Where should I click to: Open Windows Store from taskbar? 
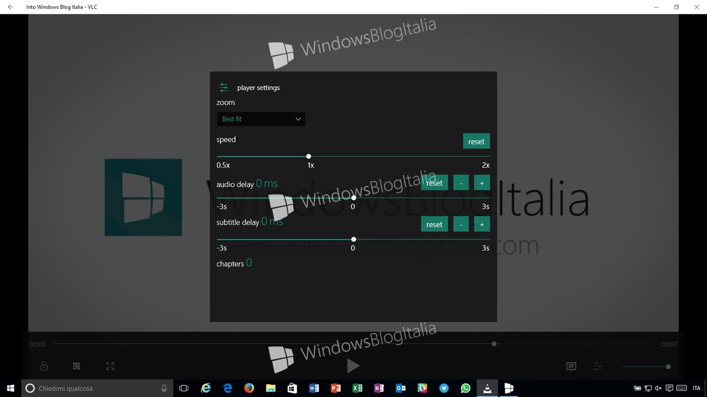[x=292, y=388]
